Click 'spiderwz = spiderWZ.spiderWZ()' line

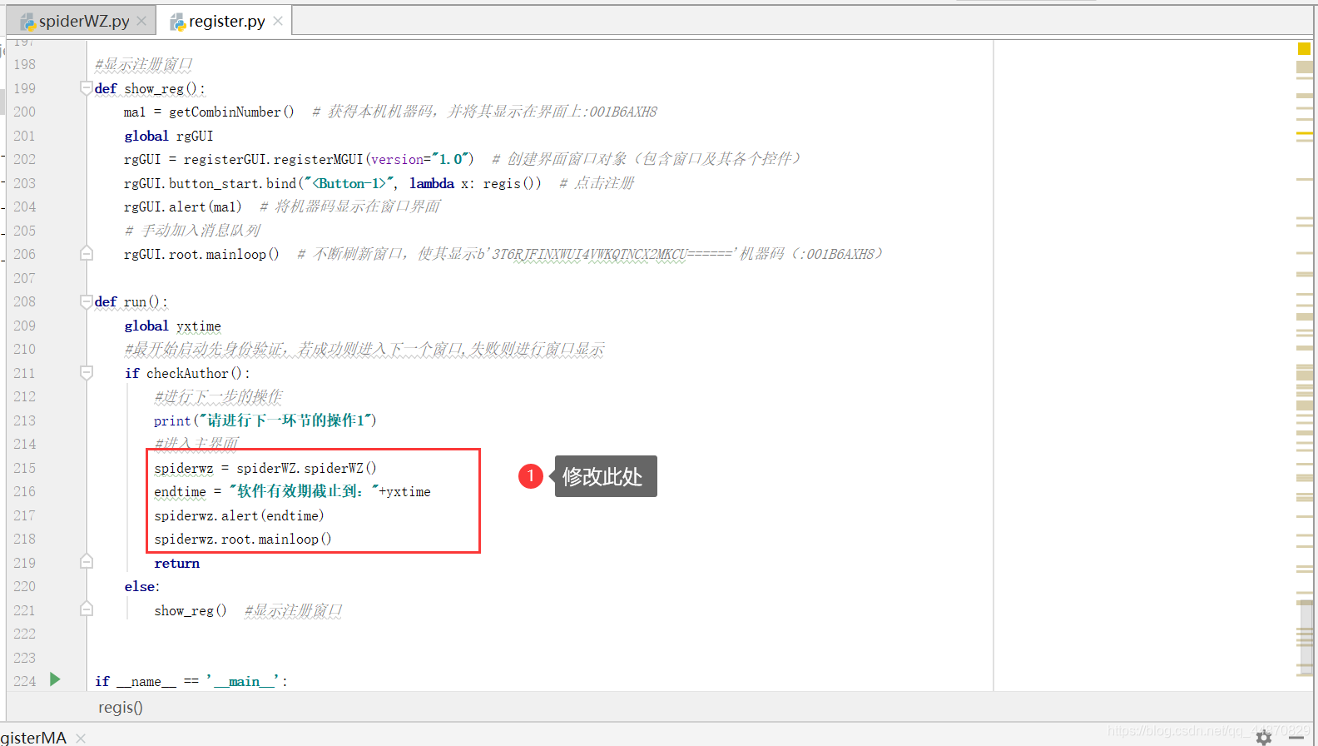pos(265,468)
